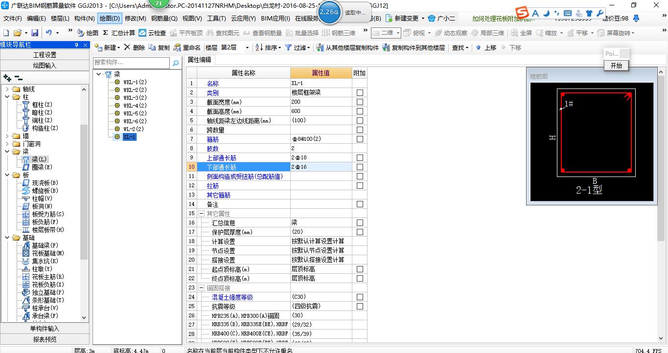
Task: Collapse the 梁 root in component list
Action: [99, 74]
